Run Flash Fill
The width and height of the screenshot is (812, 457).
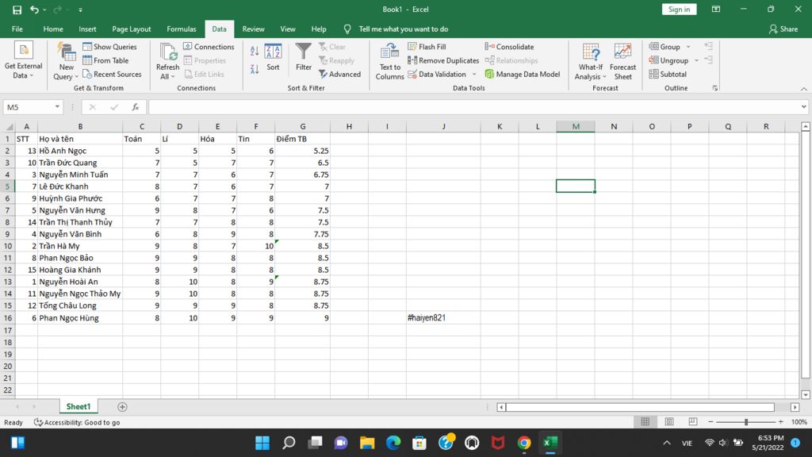427,47
